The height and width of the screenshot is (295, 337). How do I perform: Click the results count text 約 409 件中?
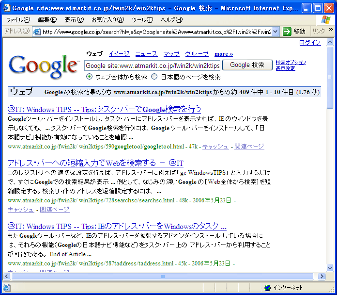pyautogui.click(x=247, y=92)
